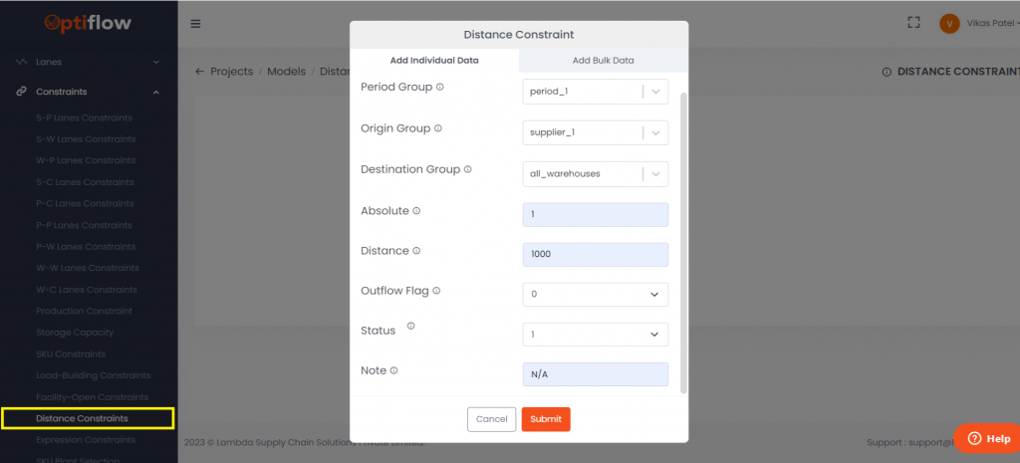Click the Vikas Patel user avatar

click(x=949, y=24)
